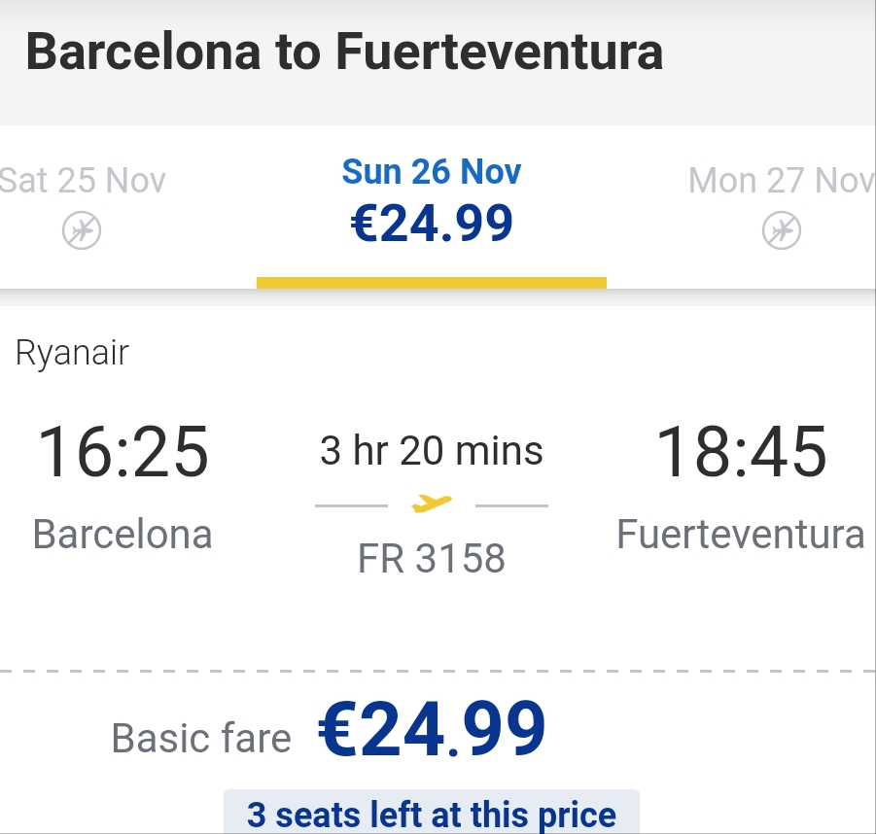Screen dimensions: 876x834
Task: Select the Sun 26 Nov date tab
Action: pos(432,207)
